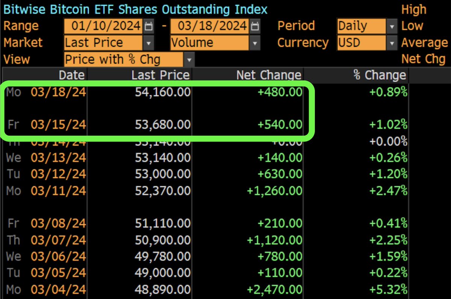Open the USD currency field
Viewport: 451px width, 299px height.
(361, 43)
